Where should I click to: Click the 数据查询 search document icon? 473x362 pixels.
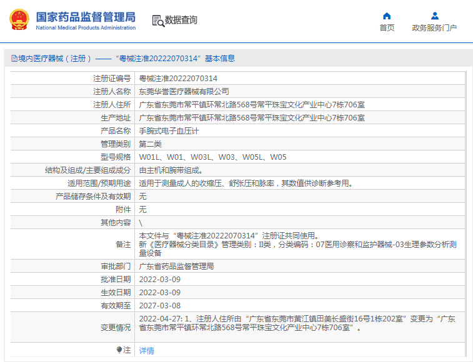point(158,21)
